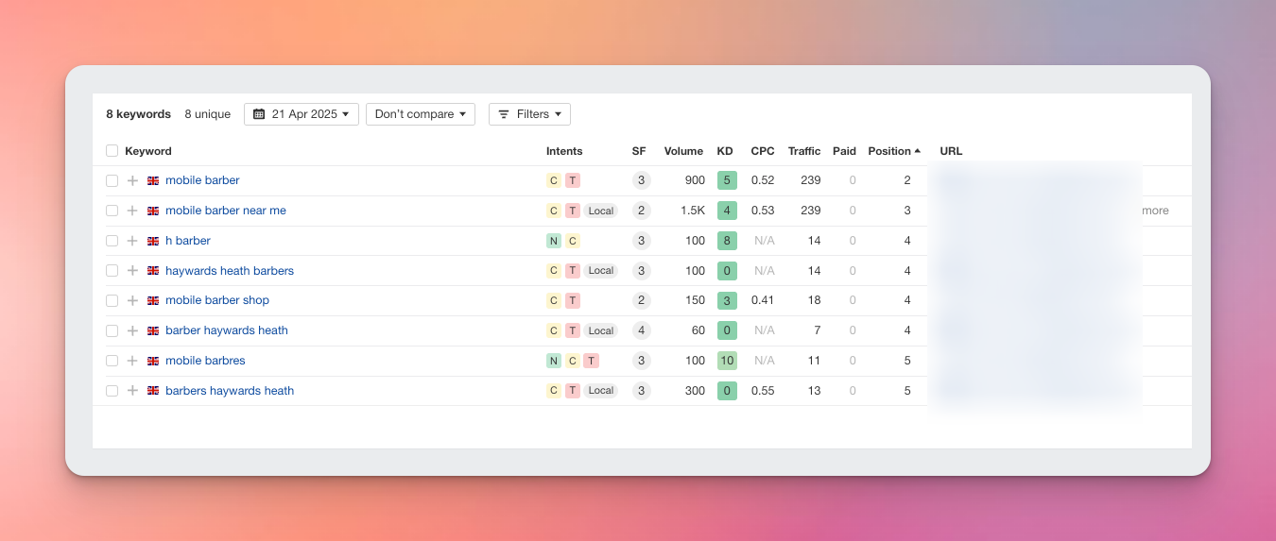This screenshot has width=1276, height=541.
Task: Click the SF badge 3 for 'mobile barber'
Action: [642, 180]
